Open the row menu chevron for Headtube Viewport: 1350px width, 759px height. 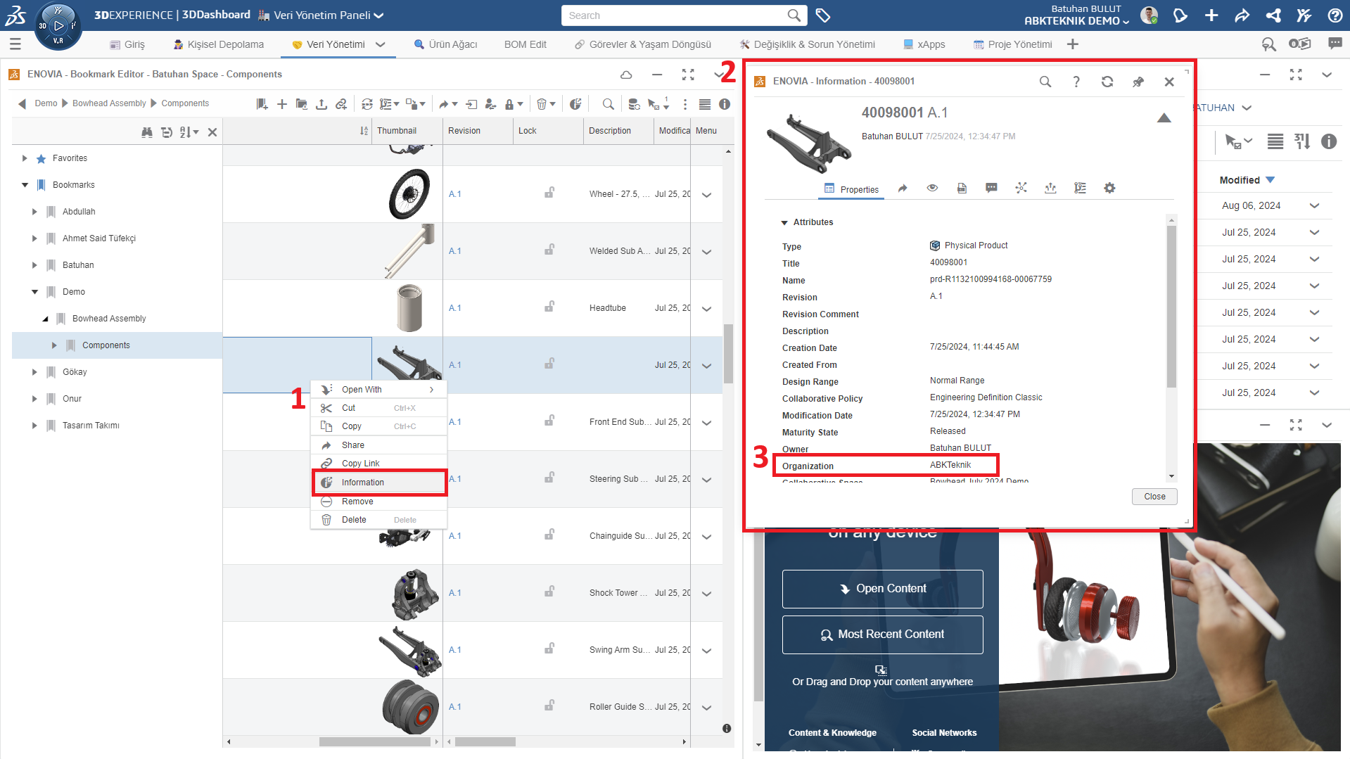[706, 309]
